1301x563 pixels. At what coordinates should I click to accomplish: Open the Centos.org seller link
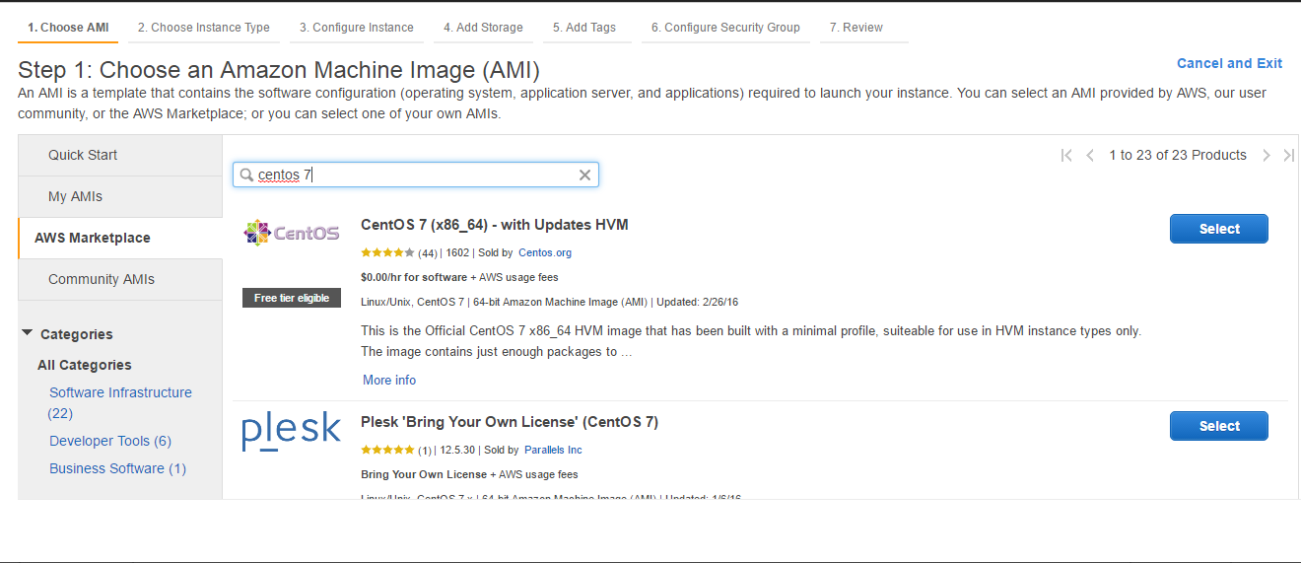(545, 252)
